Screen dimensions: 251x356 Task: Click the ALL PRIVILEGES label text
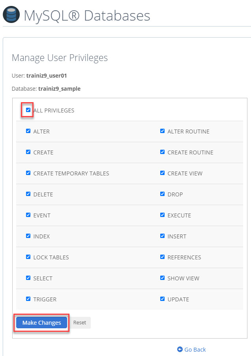(54, 110)
